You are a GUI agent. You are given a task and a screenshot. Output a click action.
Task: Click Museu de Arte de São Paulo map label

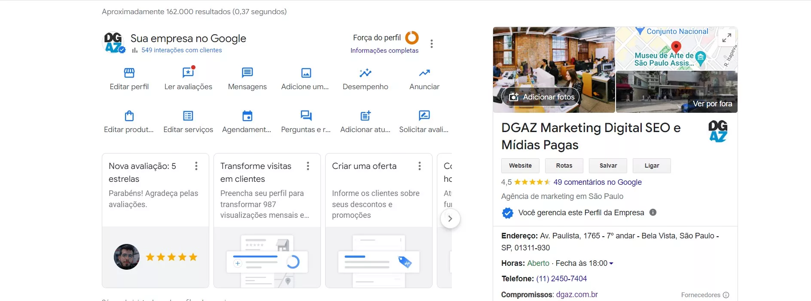[664, 59]
